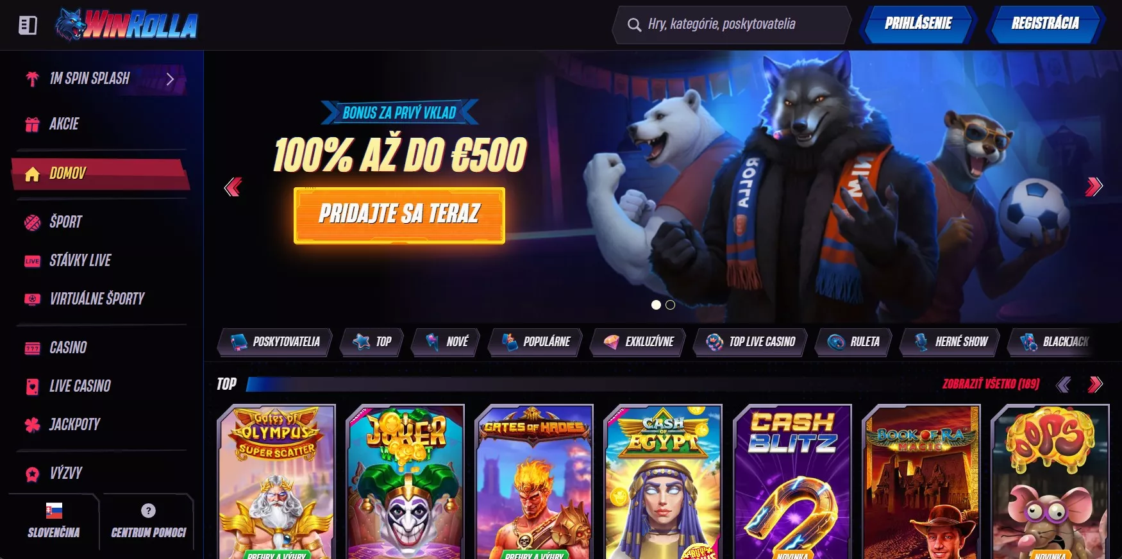The width and height of the screenshot is (1122, 559).
Task: Open Jackpoty via the clover icon
Action: click(x=32, y=424)
